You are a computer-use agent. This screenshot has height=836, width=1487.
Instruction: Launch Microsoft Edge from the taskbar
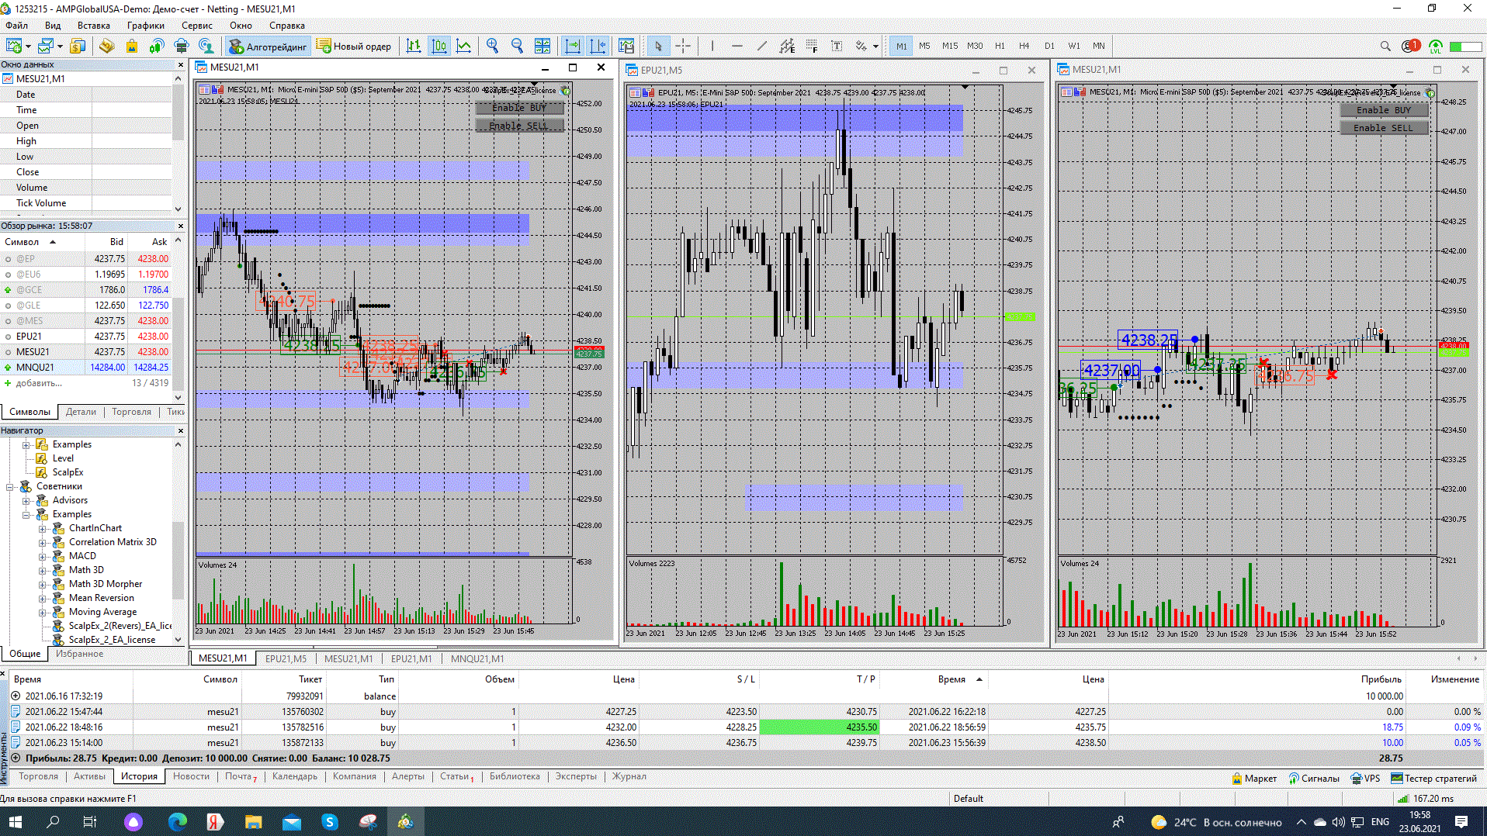[x=178, y=821]
